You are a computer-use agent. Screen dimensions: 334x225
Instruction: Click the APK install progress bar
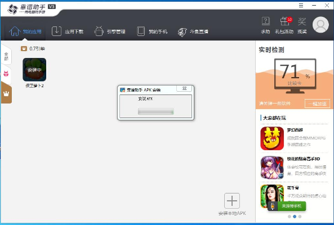[x=155, y=111]
